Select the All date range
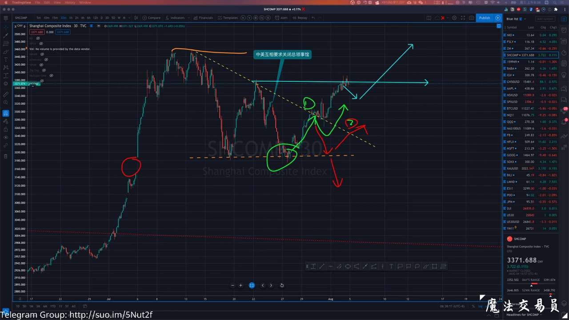Screen dimensions: 569x320 [73, 306]
